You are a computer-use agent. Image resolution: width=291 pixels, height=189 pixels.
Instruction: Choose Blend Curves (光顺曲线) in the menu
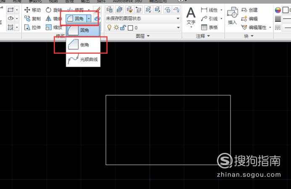point(83,59)
